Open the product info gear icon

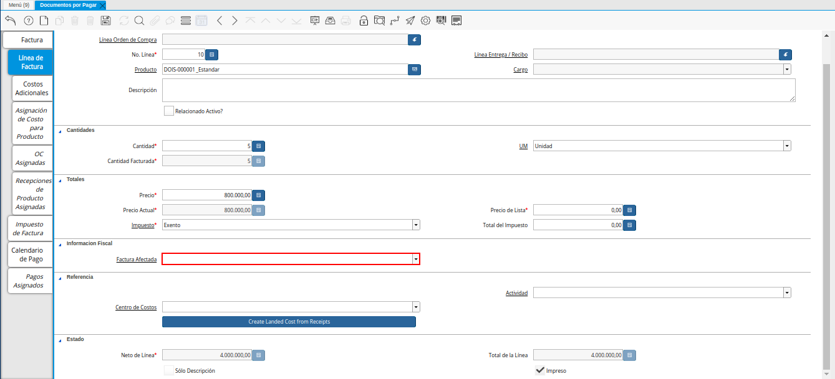point(426,21)
